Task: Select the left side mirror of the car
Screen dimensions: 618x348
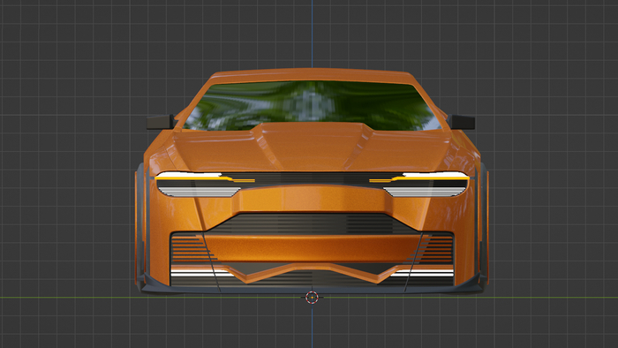Action: click(160, 122)
